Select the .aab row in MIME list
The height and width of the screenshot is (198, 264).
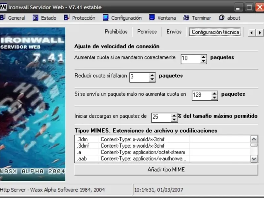click(163, 159)
